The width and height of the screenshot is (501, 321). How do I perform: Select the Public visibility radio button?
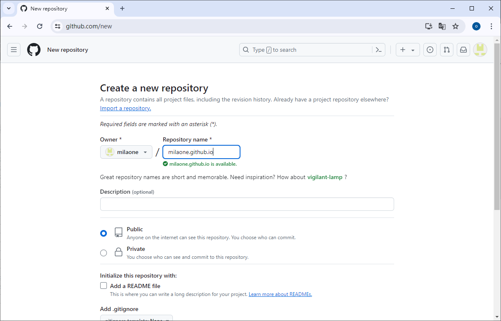click(x=104, y=233)
